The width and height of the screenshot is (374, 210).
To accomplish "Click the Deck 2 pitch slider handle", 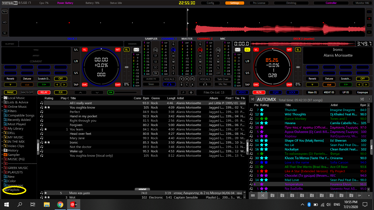I will [298, 67].
